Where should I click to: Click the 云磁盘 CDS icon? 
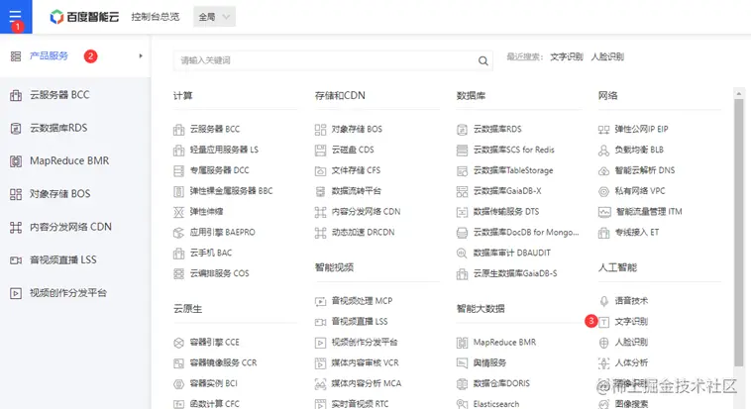click(x=320, y=150)
